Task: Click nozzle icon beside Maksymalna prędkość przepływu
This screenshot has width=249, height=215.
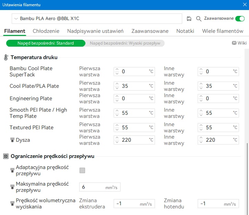Action: coord(12,187)
